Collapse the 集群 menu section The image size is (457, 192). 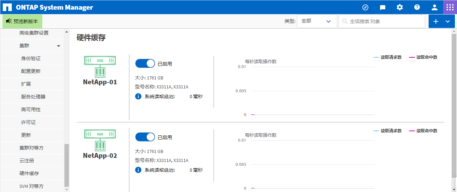pos(59,46)
